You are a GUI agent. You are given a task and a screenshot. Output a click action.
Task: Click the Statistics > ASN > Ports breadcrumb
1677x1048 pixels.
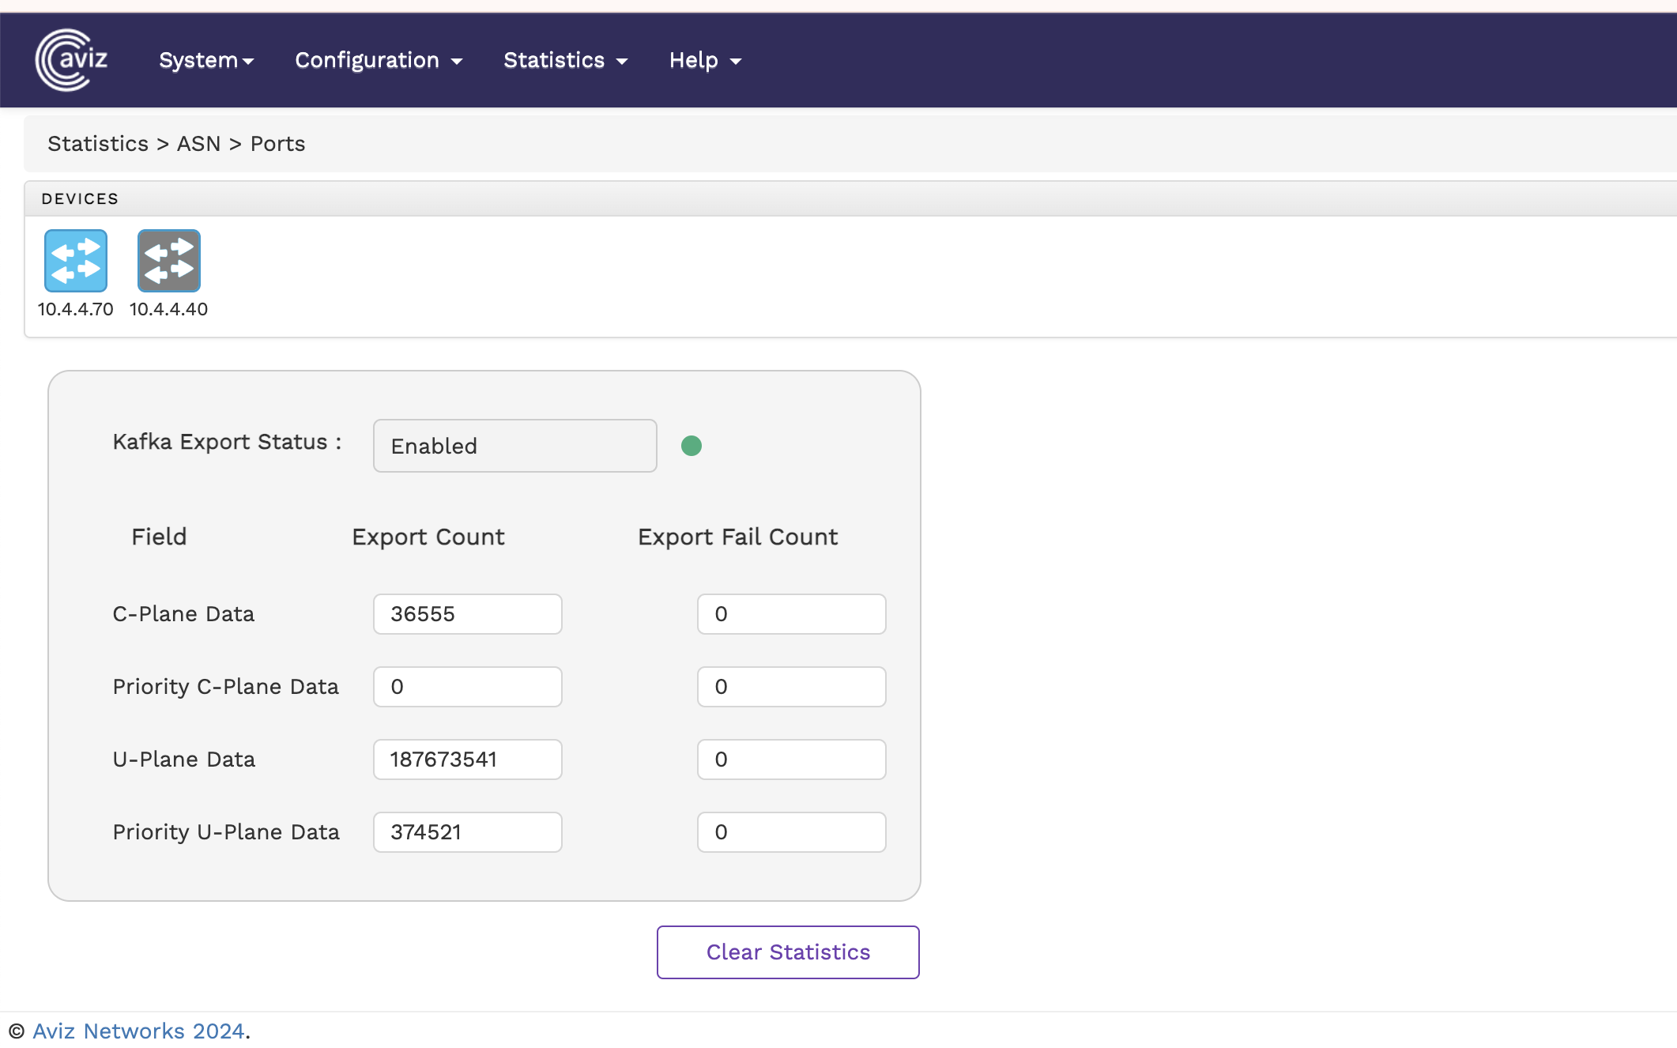tap(176, 144)
